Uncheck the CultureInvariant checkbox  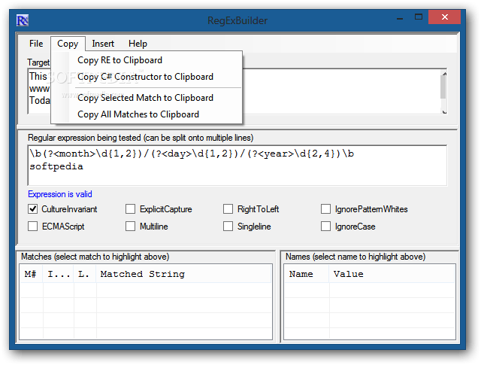point(33,208)
